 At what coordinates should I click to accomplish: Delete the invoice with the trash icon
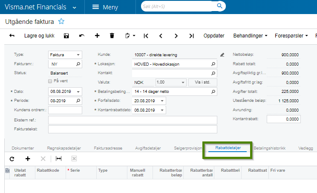click(112, 36)
